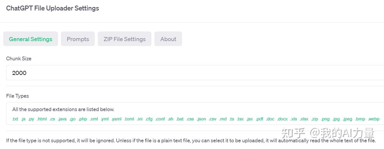Toggle the .png file type
Image resolution: width=384 pixels, height=149 pixels.
(325, 119)
